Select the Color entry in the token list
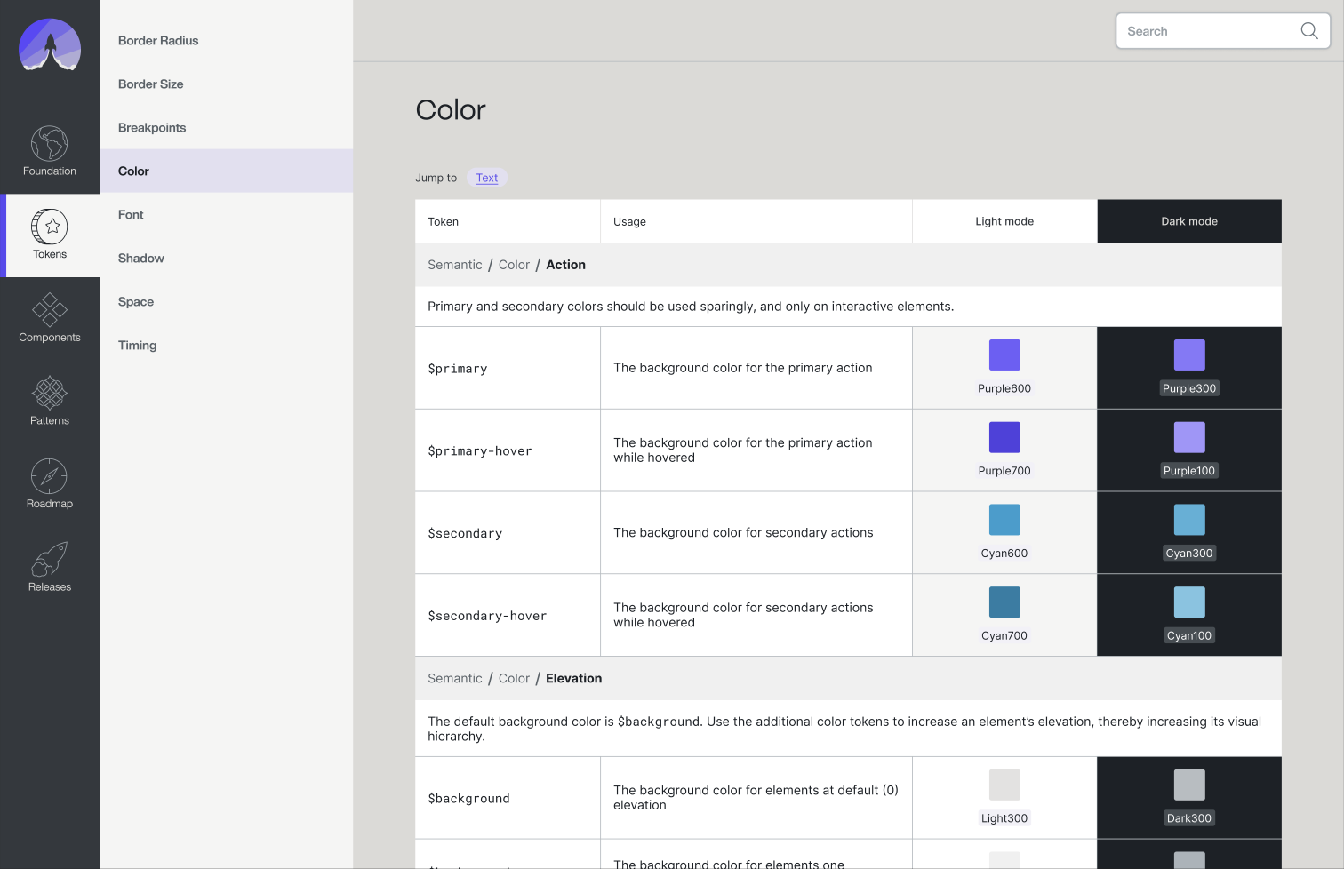This screenshot has height=869, width=1344. pyautogui.click(x=133, y=171)
